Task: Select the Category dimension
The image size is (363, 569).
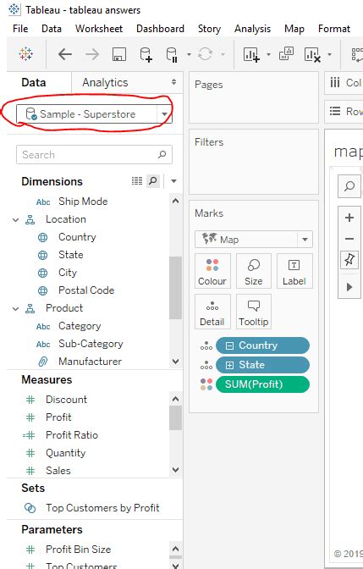Action: 80,326
